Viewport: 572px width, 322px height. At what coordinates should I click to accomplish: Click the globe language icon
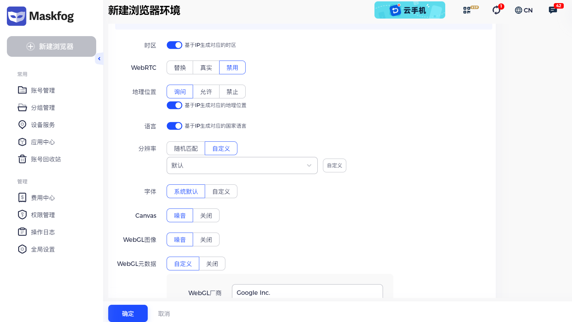[x=518, y=10]
